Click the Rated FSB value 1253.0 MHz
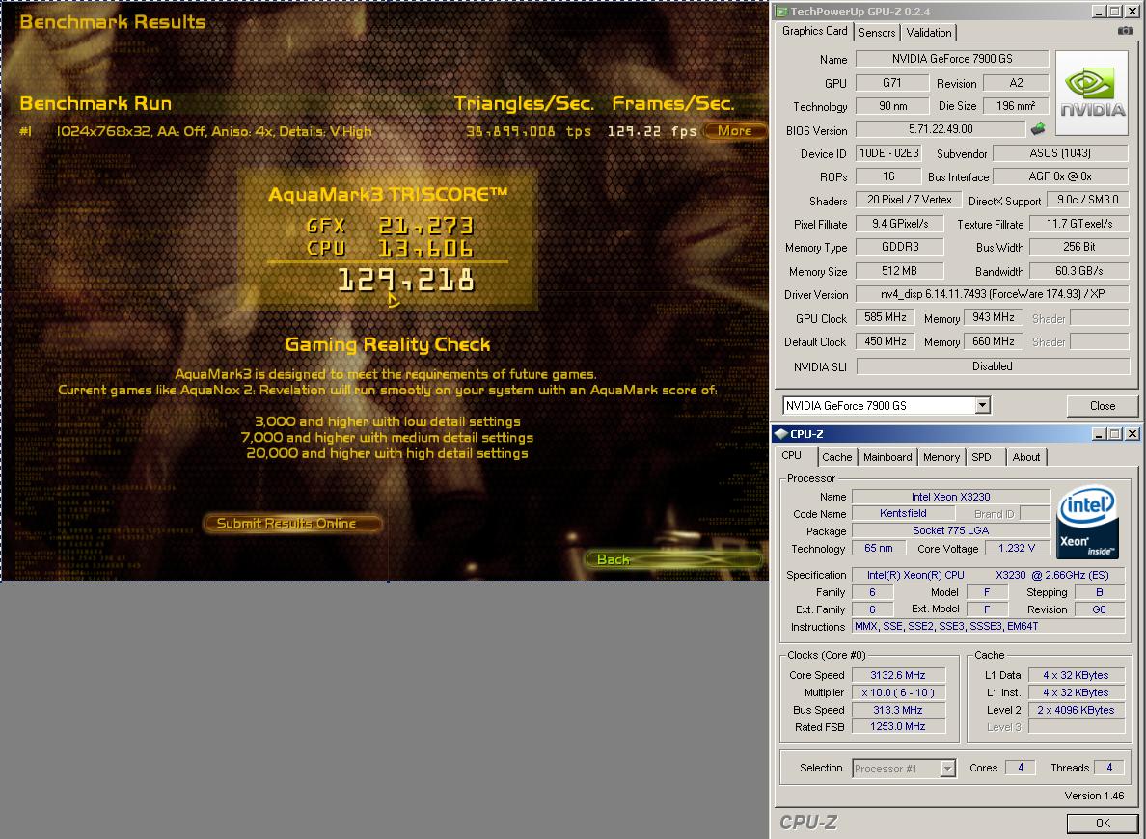Viewport: 1146px width, 839px height. (x=897, y=726)
